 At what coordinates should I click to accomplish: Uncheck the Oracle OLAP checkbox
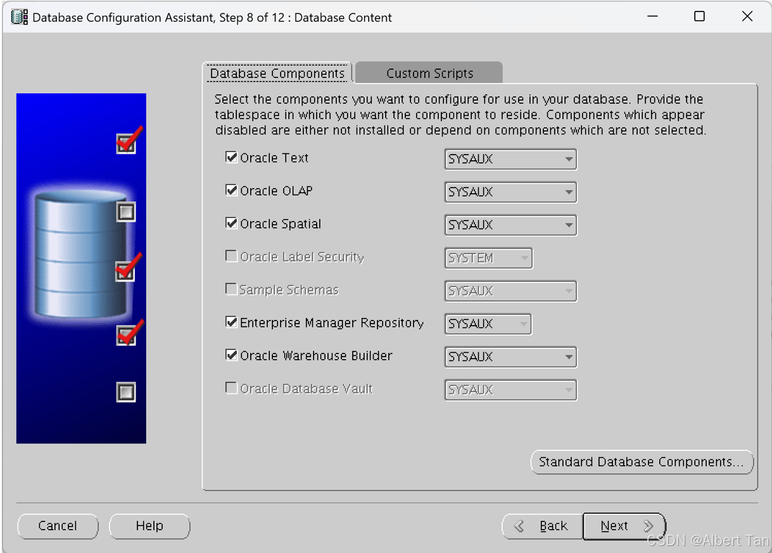tap(232, 190)
